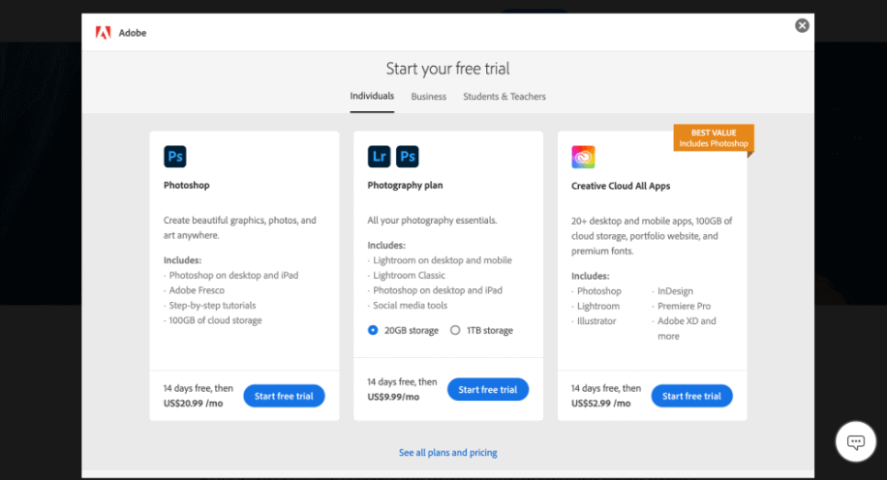Click the Premiere Pro list item
This screenshot has width=887, height=480.
coord(684,306)
